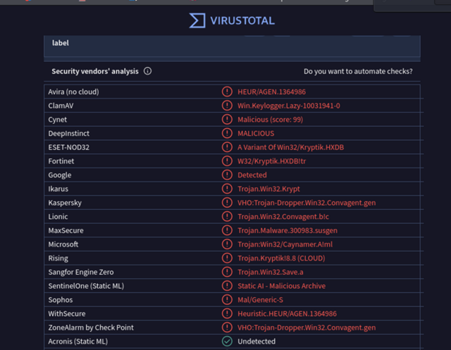Select detection 'Trojan.Malware.300983.susgen'

[288, 230]
